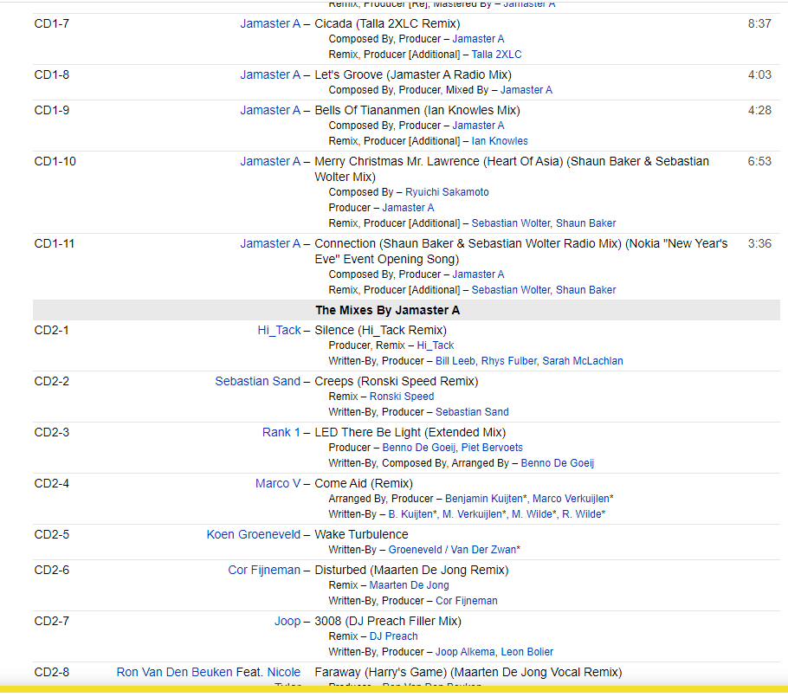
Task: Click Sebastian Wolter credit under Connection track
Action: (511, 290)
